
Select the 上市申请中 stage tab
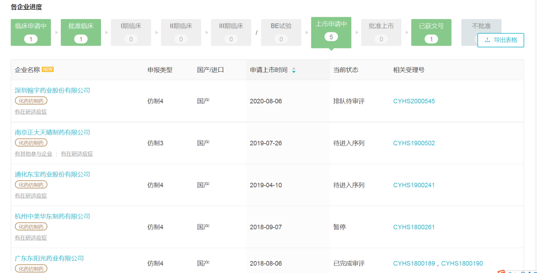click(331, 31)
